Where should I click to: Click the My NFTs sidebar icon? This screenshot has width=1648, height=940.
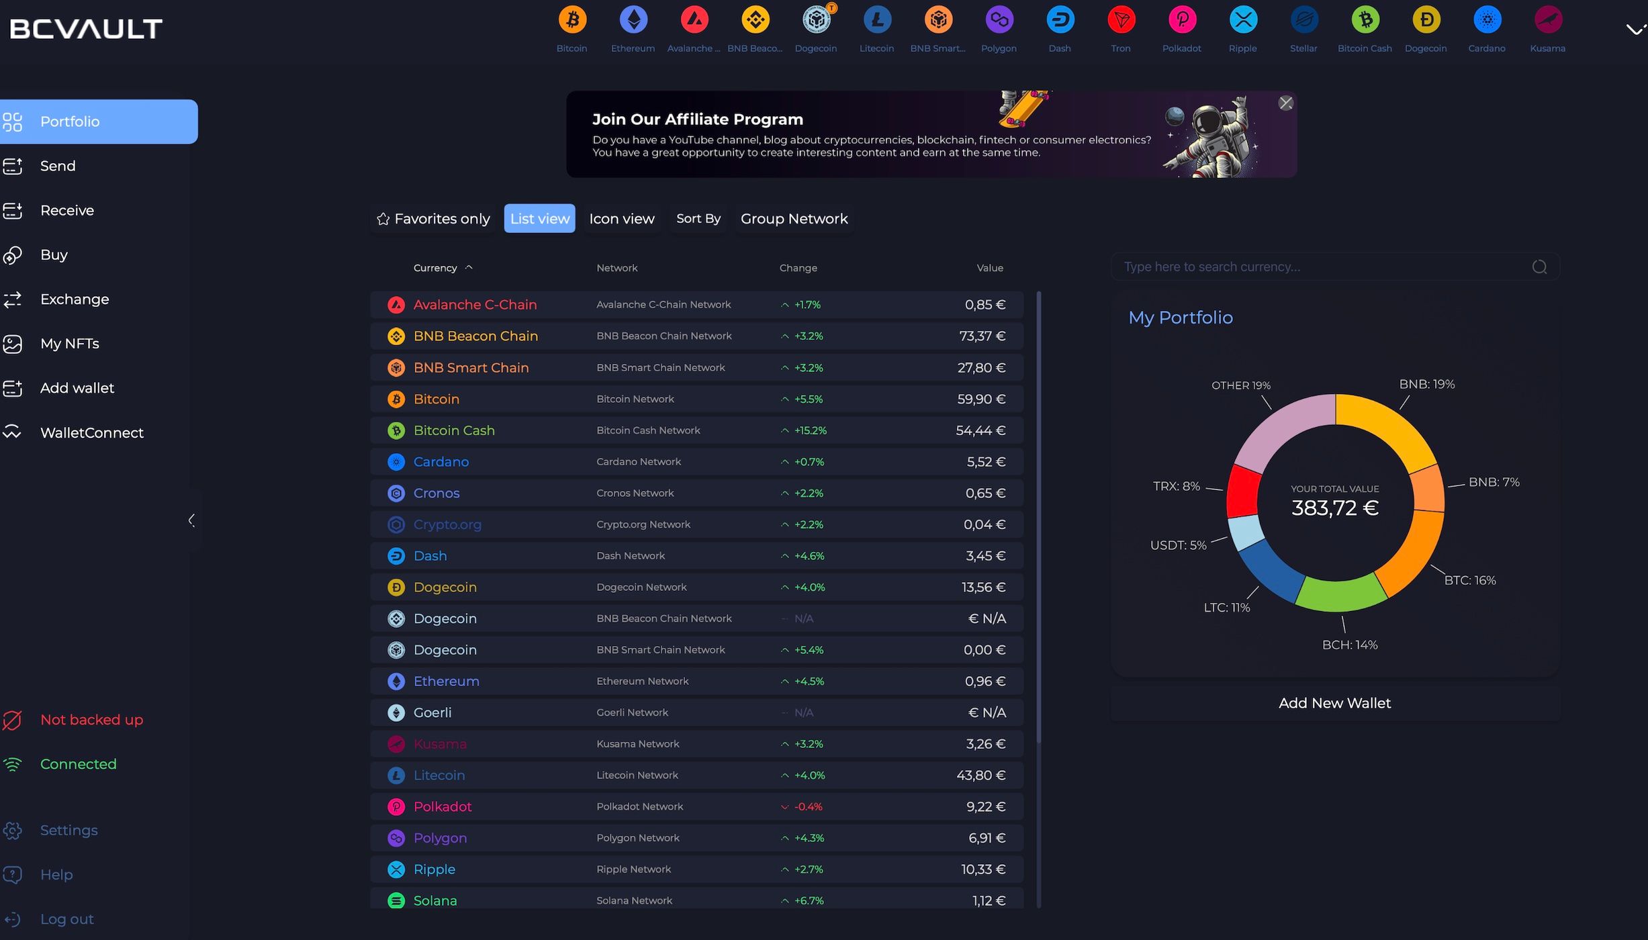click(13, 344)
